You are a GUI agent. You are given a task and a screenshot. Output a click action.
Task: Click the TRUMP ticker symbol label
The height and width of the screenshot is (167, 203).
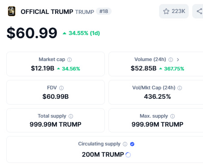[85, 12]
